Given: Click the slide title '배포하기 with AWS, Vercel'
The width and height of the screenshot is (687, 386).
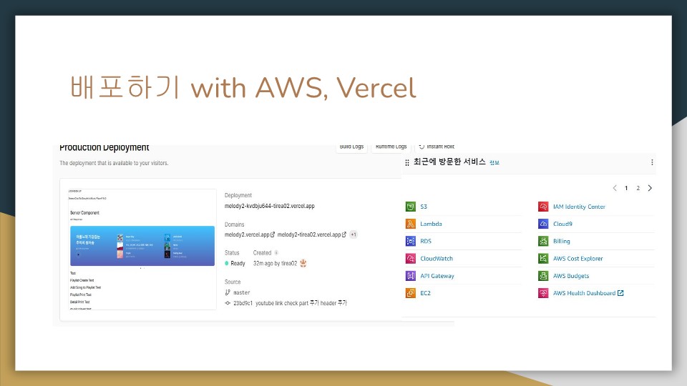Looking at the screenshot, I should 243,87.
